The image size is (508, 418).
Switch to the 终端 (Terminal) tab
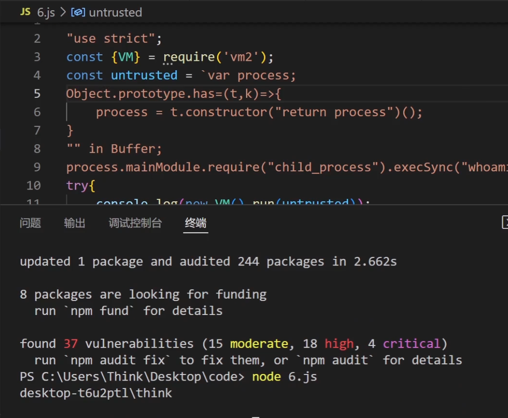point(196,223)
